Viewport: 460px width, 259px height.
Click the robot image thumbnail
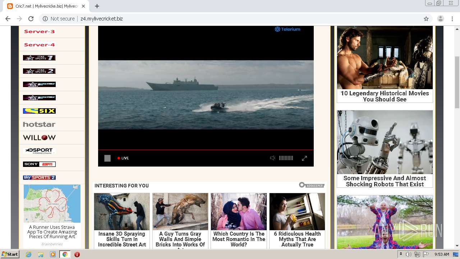(x=385, y=142)
